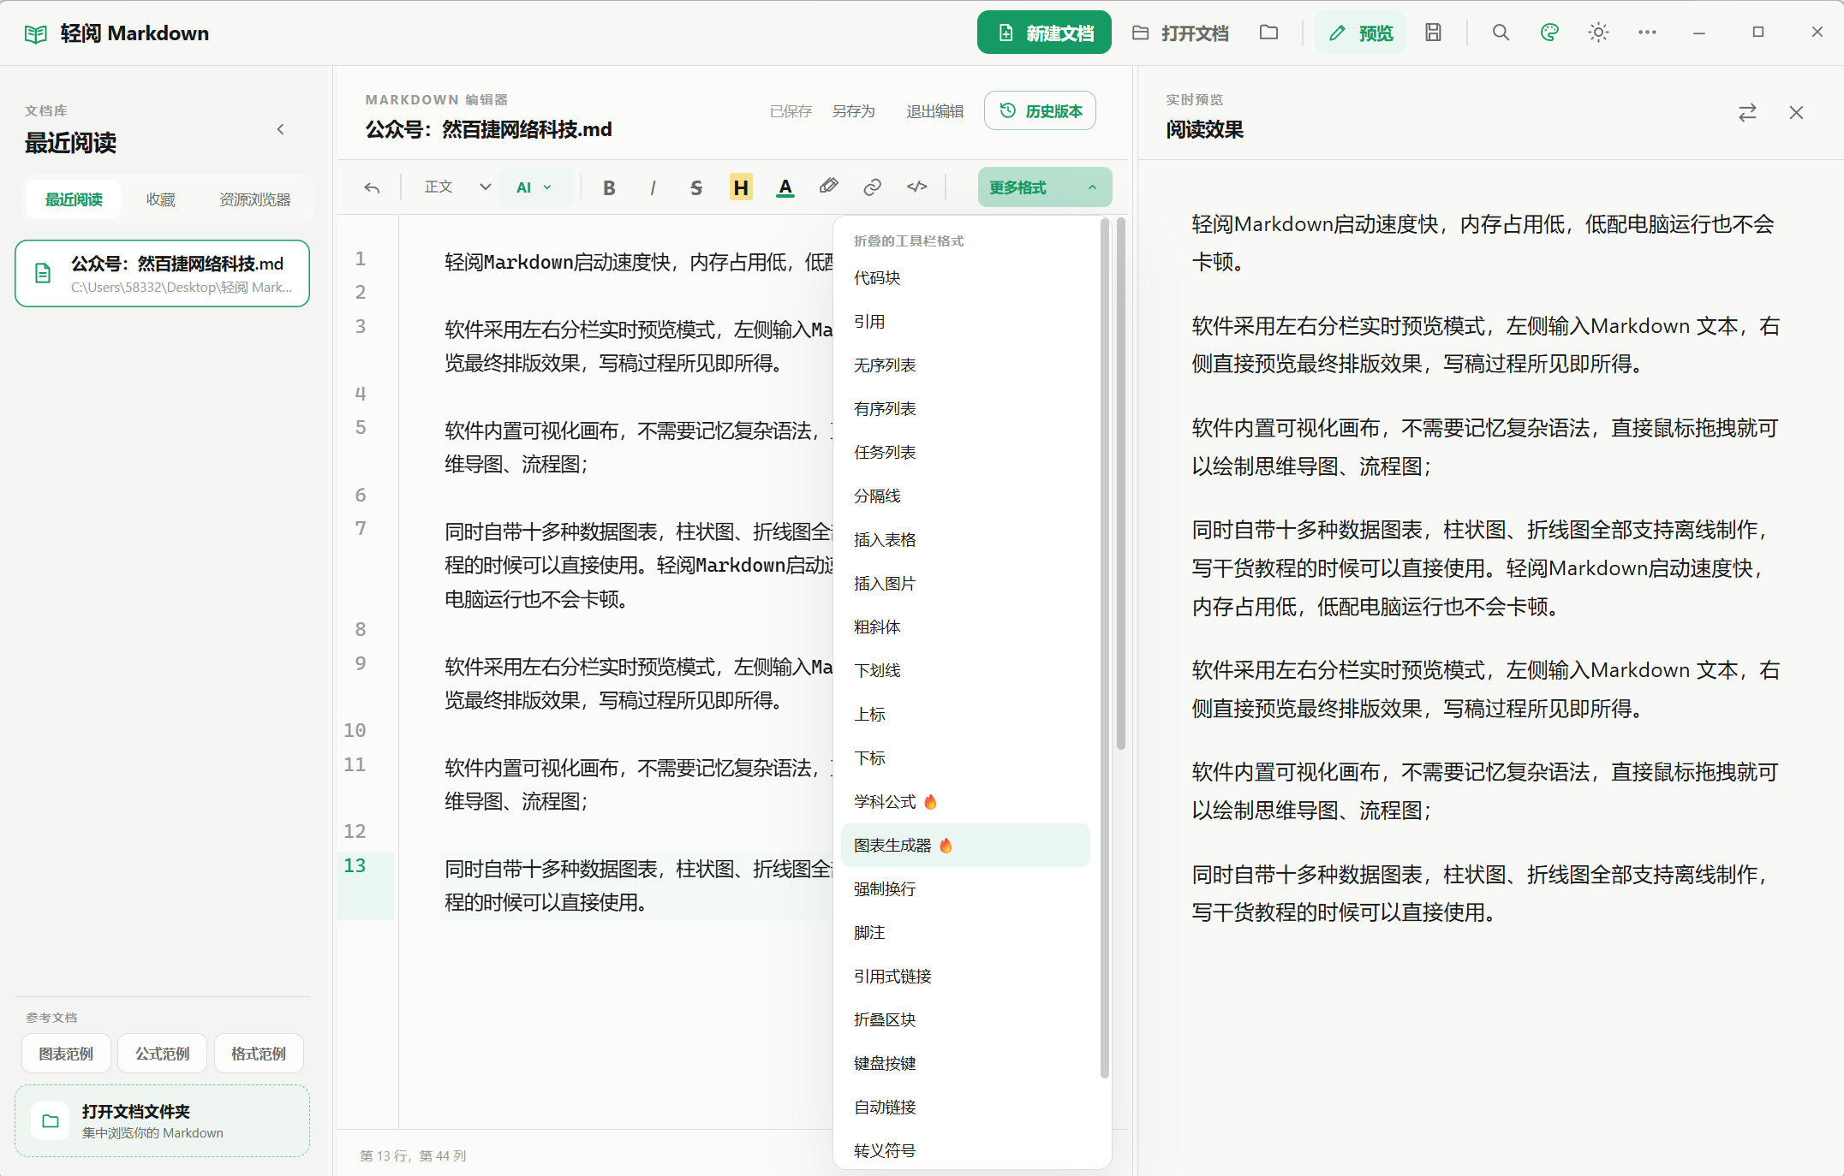Switch to the 收藏 tab

coord(160,199)
